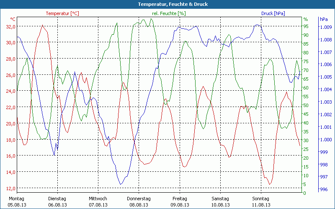Click the 'Samstag' day label
The image size is (335, 209).
coord(220,199)
